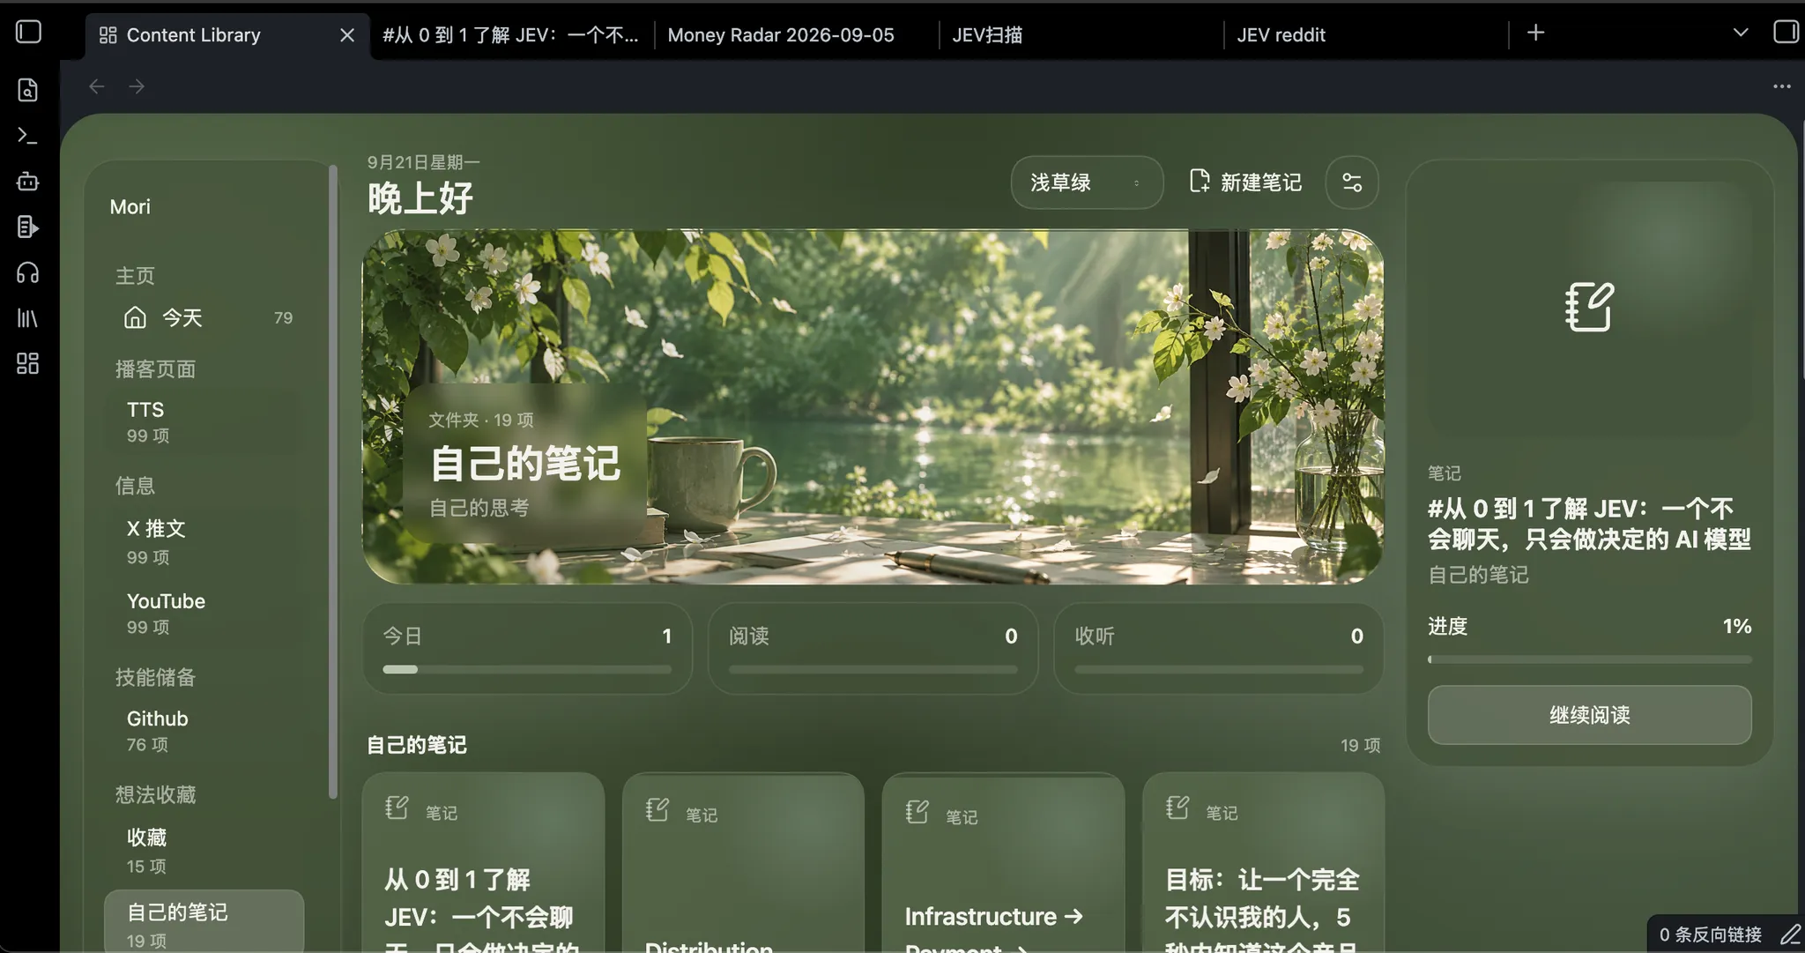Image resolution: width=1805 pixels, height=953 pixels.
Task: Click the 继续阅读 button
Action: point(1589,715)
